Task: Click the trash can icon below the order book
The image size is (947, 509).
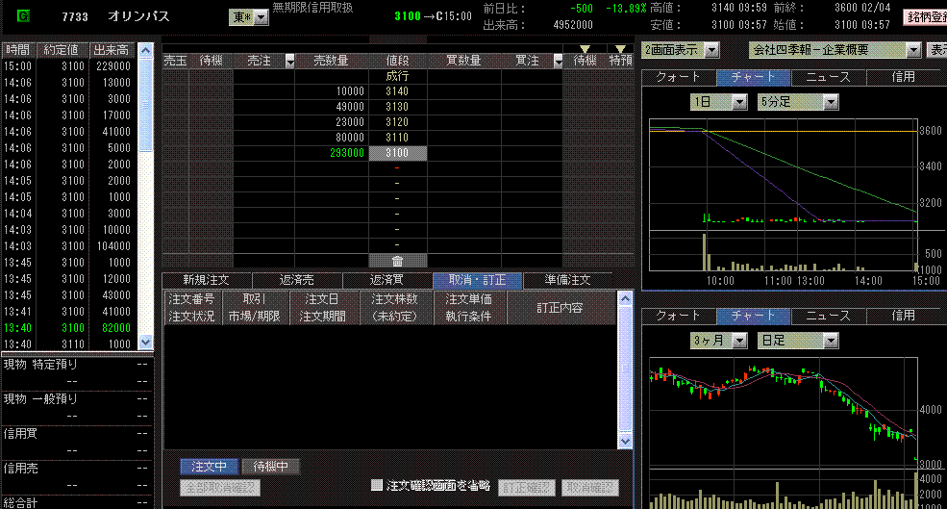Action: pos(397,261)
